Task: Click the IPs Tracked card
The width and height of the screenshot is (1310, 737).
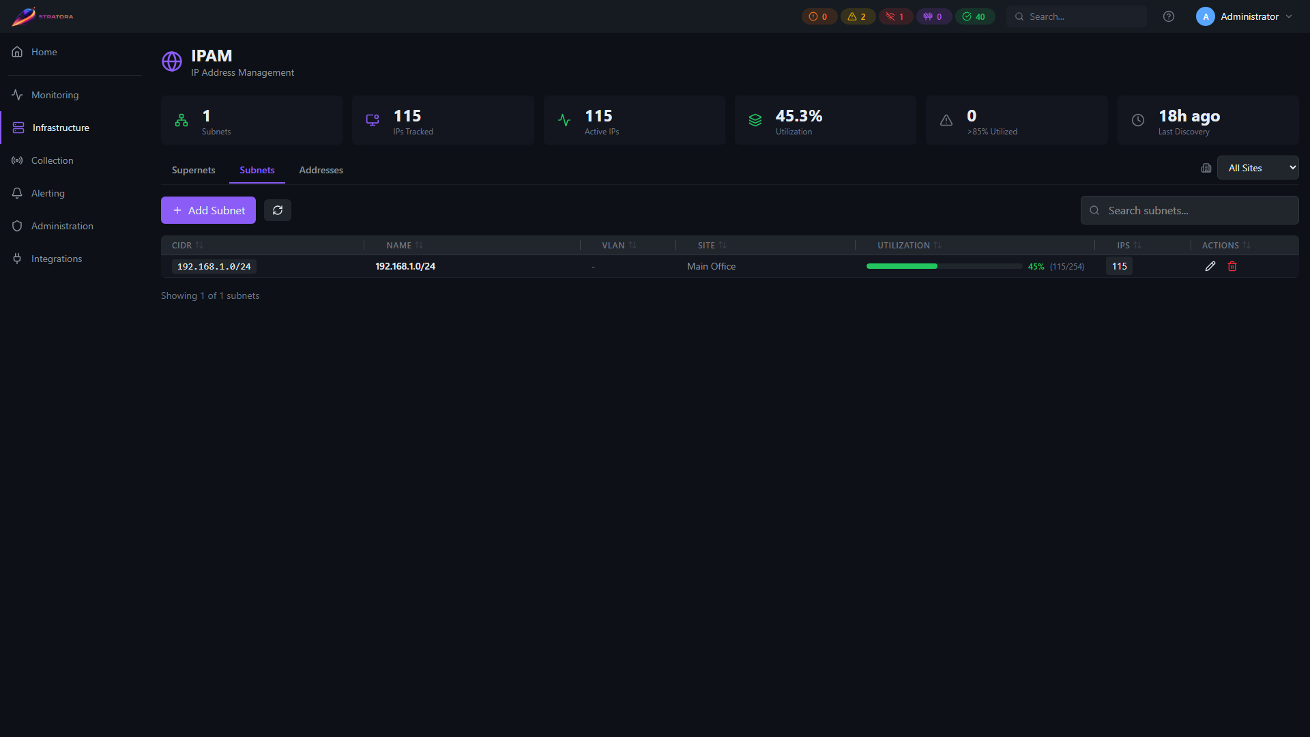Action: pos(443,120)
